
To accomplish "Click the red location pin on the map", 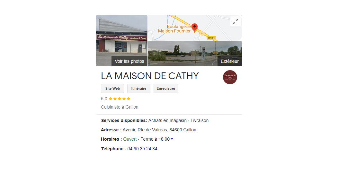I will coord(194,28).
